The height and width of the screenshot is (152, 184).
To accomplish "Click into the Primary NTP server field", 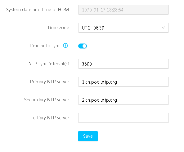I will click(x=123, y=82).
